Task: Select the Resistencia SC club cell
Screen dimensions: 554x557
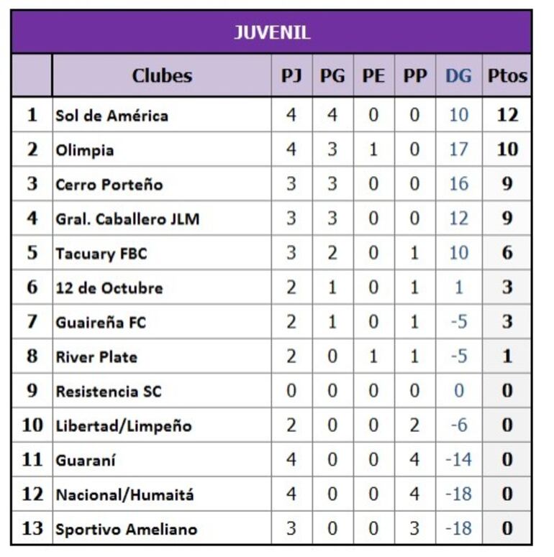Action: [109, 392]
